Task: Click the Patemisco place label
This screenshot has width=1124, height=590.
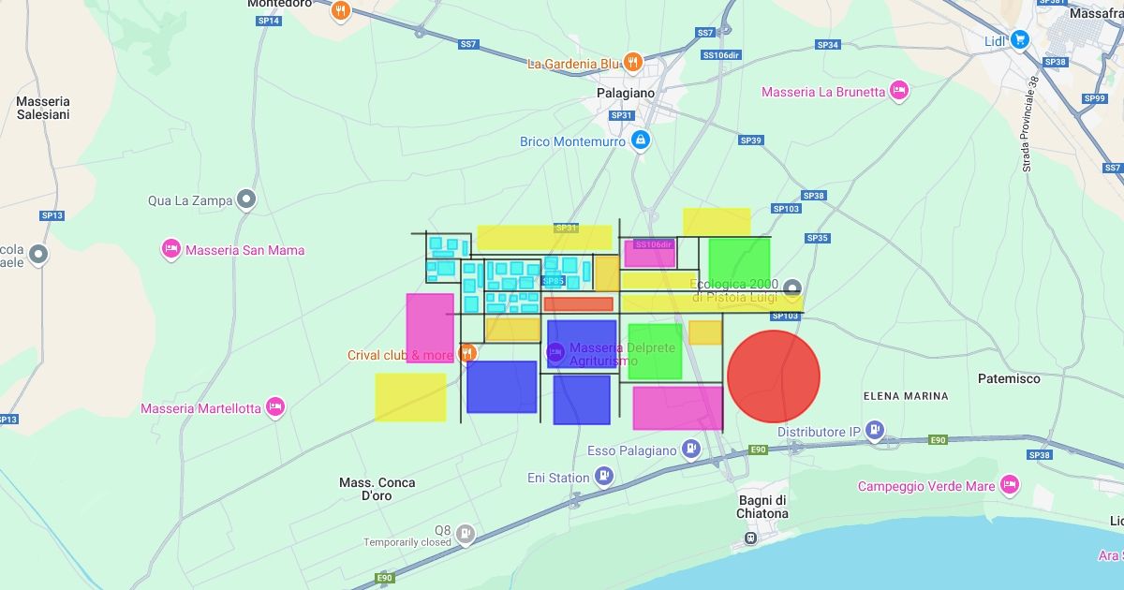Action: pos(1009,378)
